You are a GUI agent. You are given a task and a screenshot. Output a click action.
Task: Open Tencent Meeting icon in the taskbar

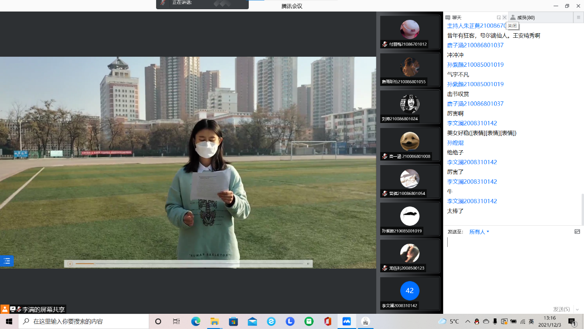pyautogui.click(x=346, y=322)
